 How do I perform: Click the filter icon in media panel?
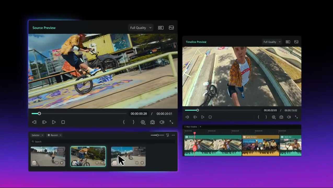tap(168, 135)
